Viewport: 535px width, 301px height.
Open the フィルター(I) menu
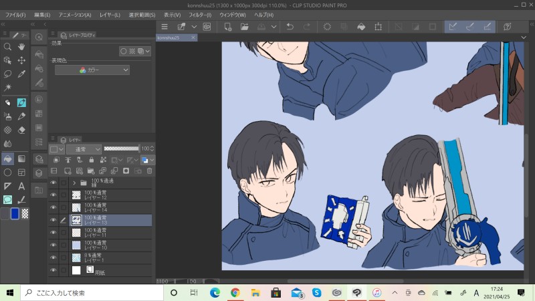coord(200,15)
